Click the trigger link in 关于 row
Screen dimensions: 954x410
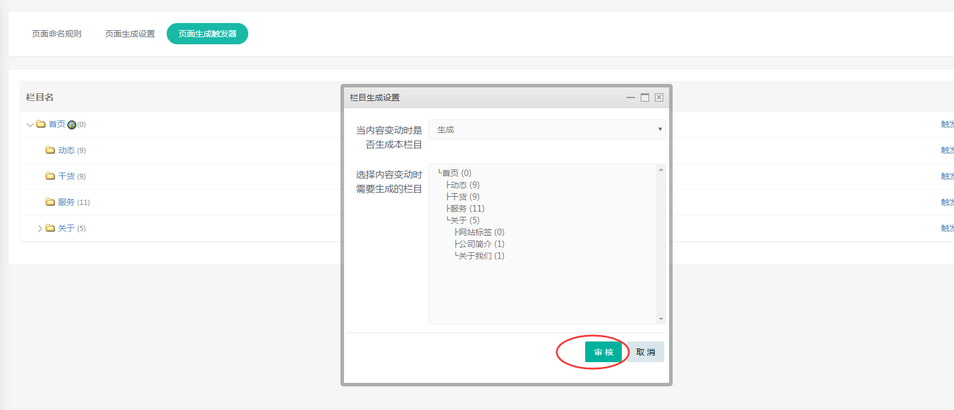pos(947,228)
